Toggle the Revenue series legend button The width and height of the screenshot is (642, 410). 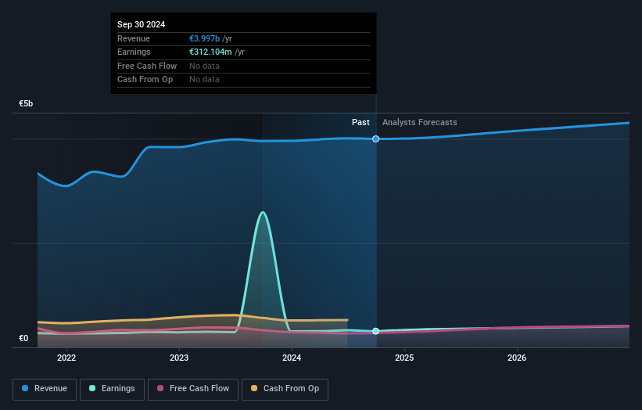tap(45, 389)
